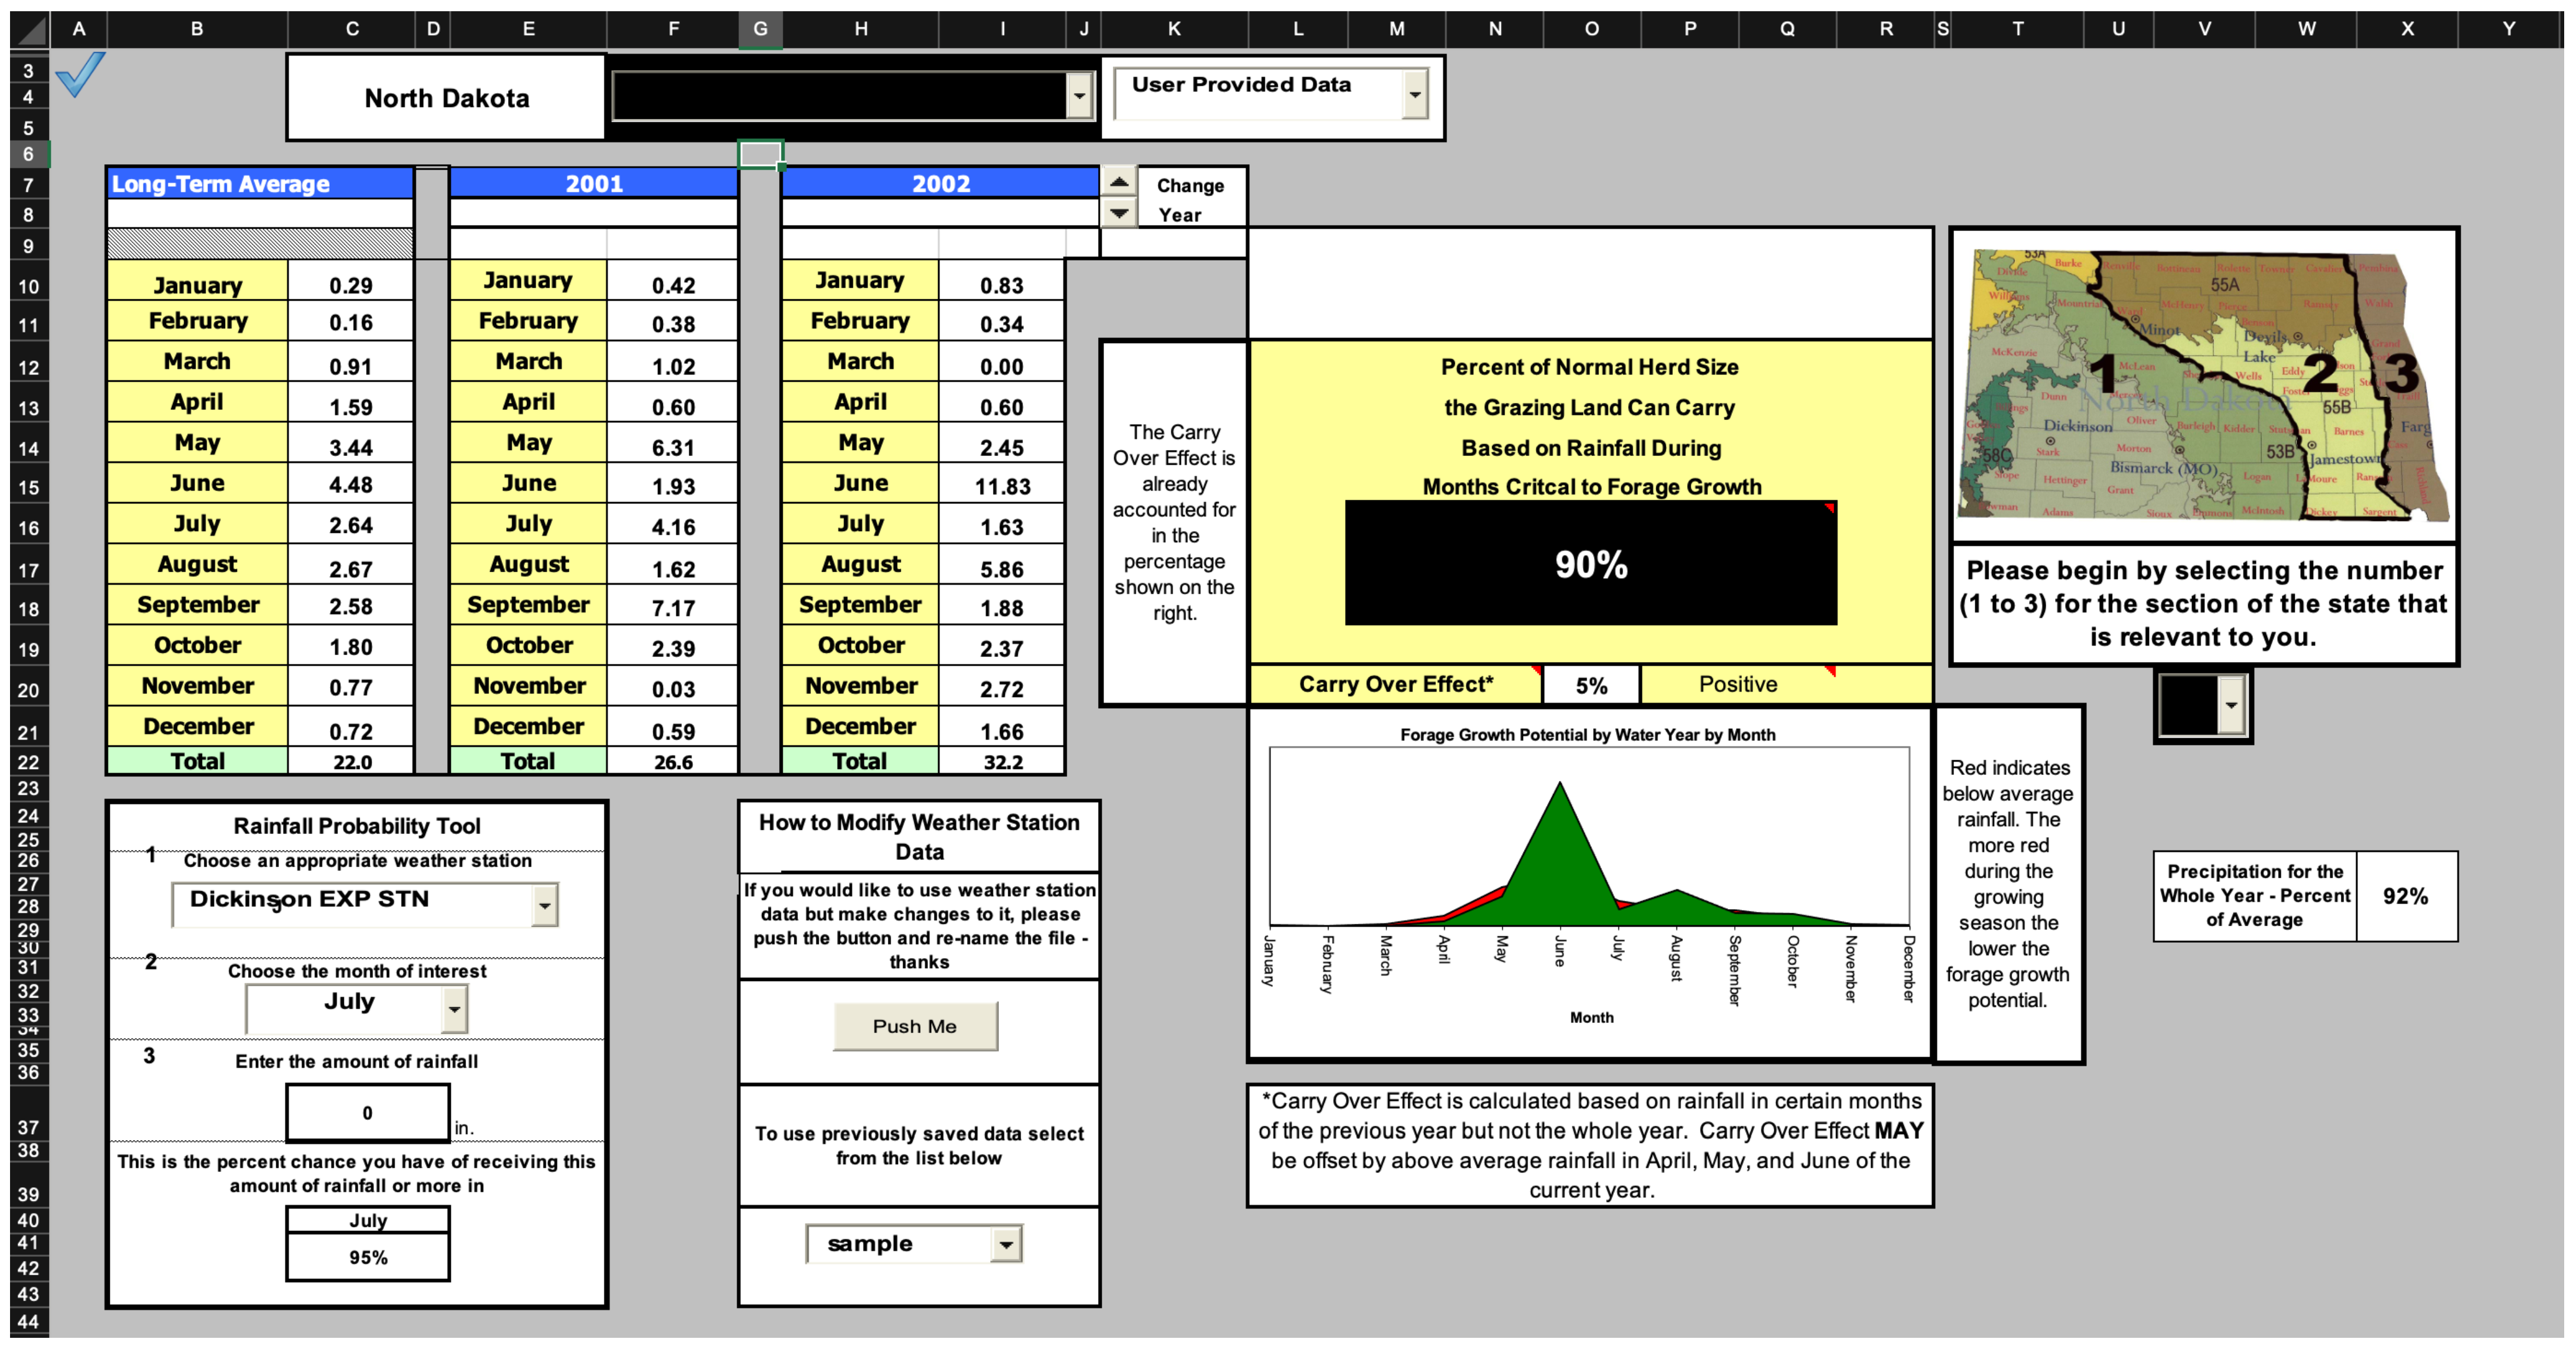Select column G header
The height and width of the screenshot is (1352, 2576).
tap(760, 29)
